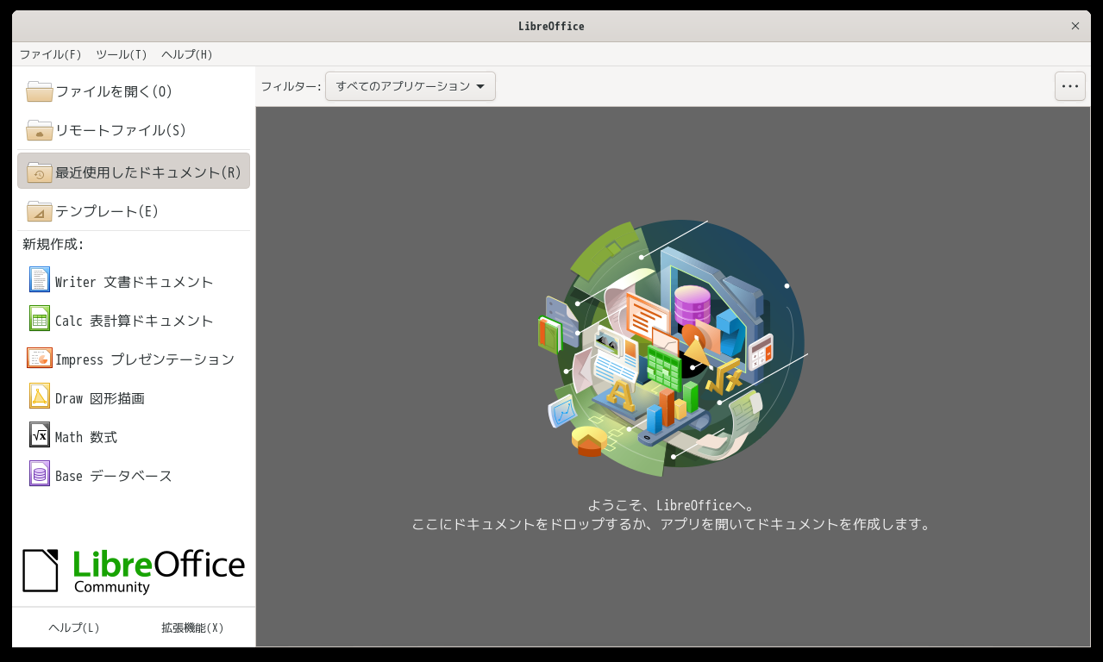This screenshot has height=662, width=1103.
Task: Open the ヘルプ(H) menu in menu bar
Action: click(187, 54)
